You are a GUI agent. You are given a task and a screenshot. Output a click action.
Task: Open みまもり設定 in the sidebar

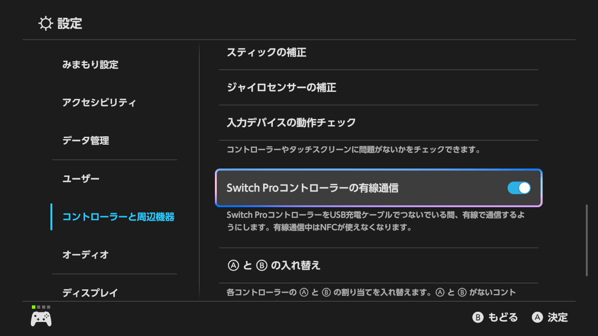point(90,64)
